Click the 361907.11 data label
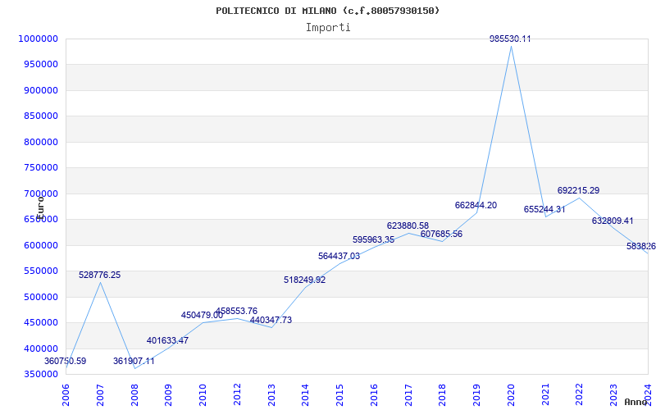 click(x=134, y=361)
